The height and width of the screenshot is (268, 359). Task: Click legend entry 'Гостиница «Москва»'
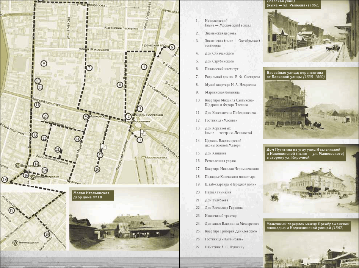point(221,120)
